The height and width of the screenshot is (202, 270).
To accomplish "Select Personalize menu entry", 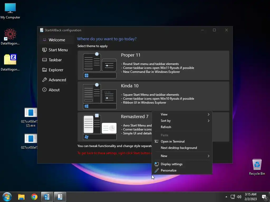I will pyautogui.click(x=182, y=170).
